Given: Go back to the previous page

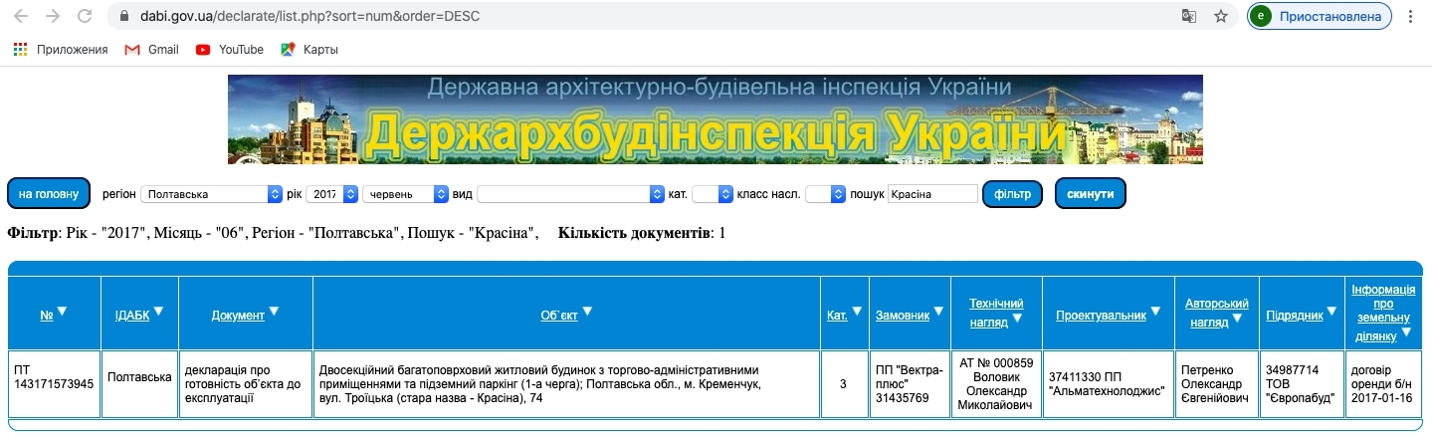Looking at the screenshot, I should (x=21, y=16).
